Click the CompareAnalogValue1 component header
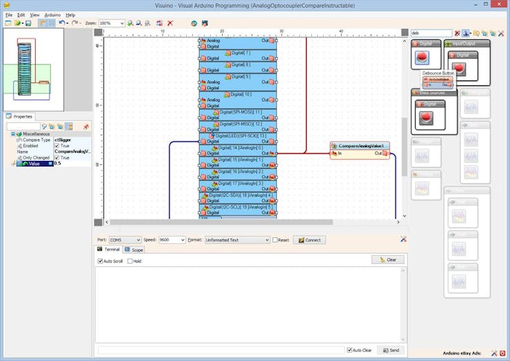The width and height of the screenshot is (510, 361). (360, 146)
